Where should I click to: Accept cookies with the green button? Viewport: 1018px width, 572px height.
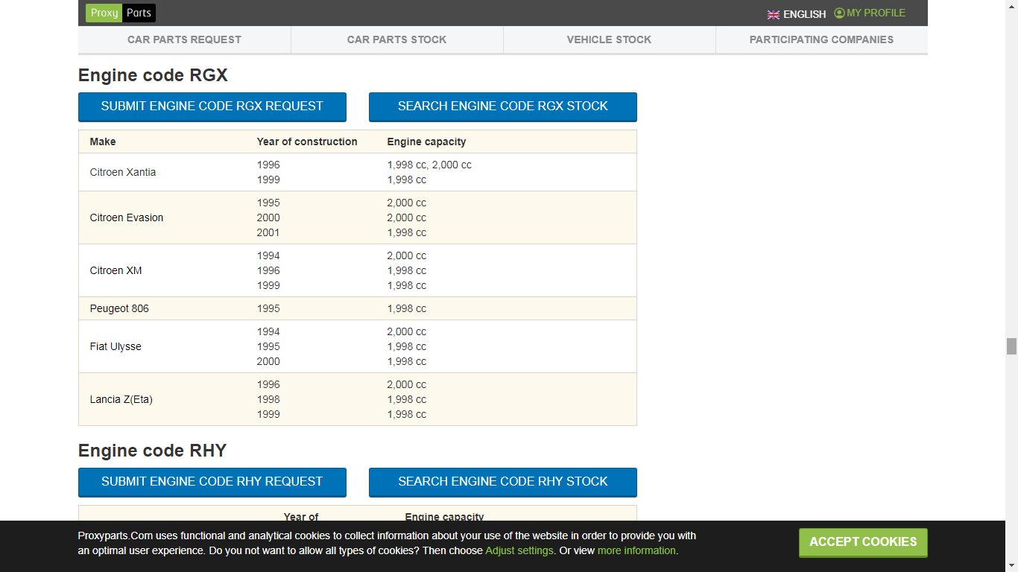(863, 542)
